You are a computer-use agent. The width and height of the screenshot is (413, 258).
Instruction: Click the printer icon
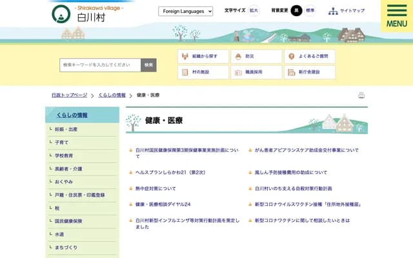361,95
